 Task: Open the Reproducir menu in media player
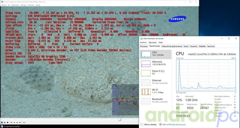pos(15,5)
